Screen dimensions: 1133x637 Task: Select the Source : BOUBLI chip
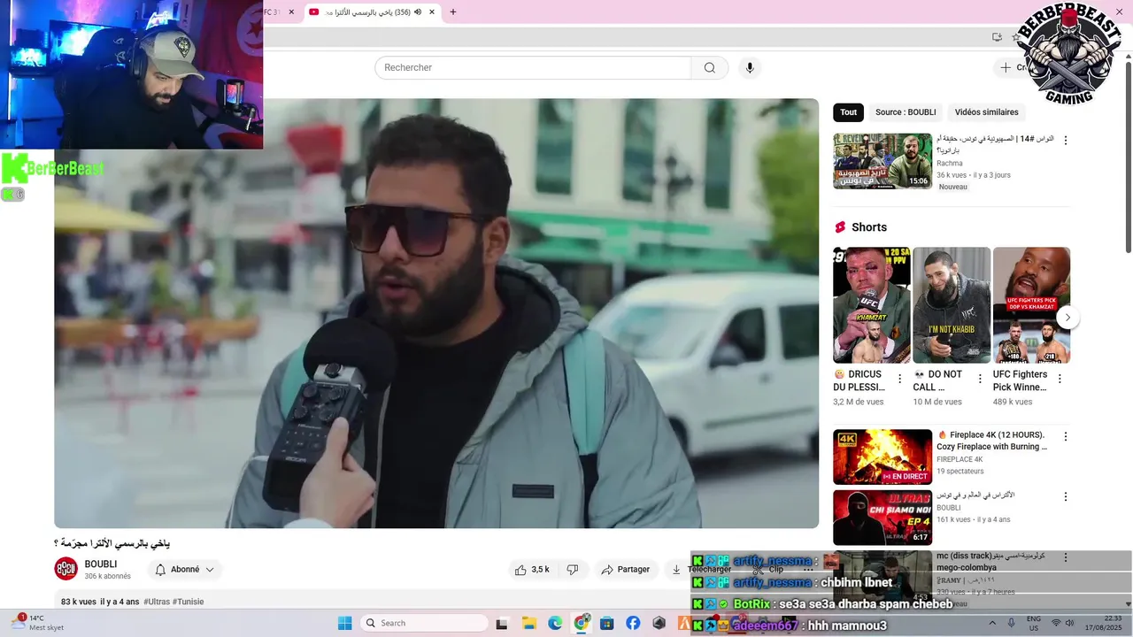pyautogui.click(x=906, y=112)
